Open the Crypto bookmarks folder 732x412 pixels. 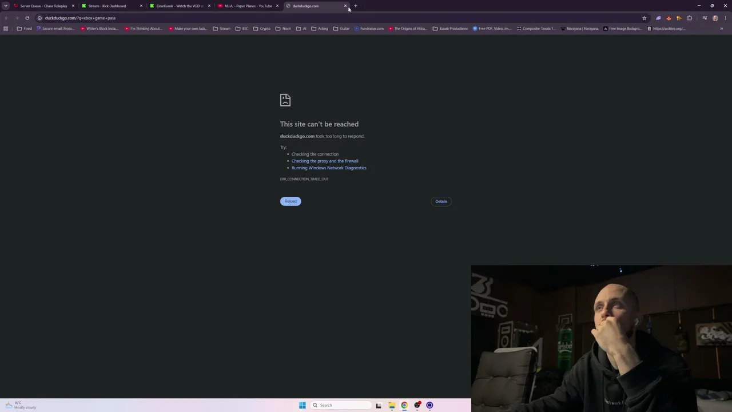click(262, 29)
